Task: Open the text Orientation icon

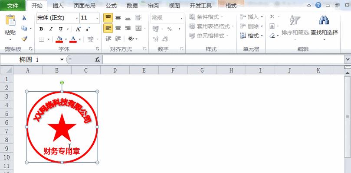Action: [131, 39]
